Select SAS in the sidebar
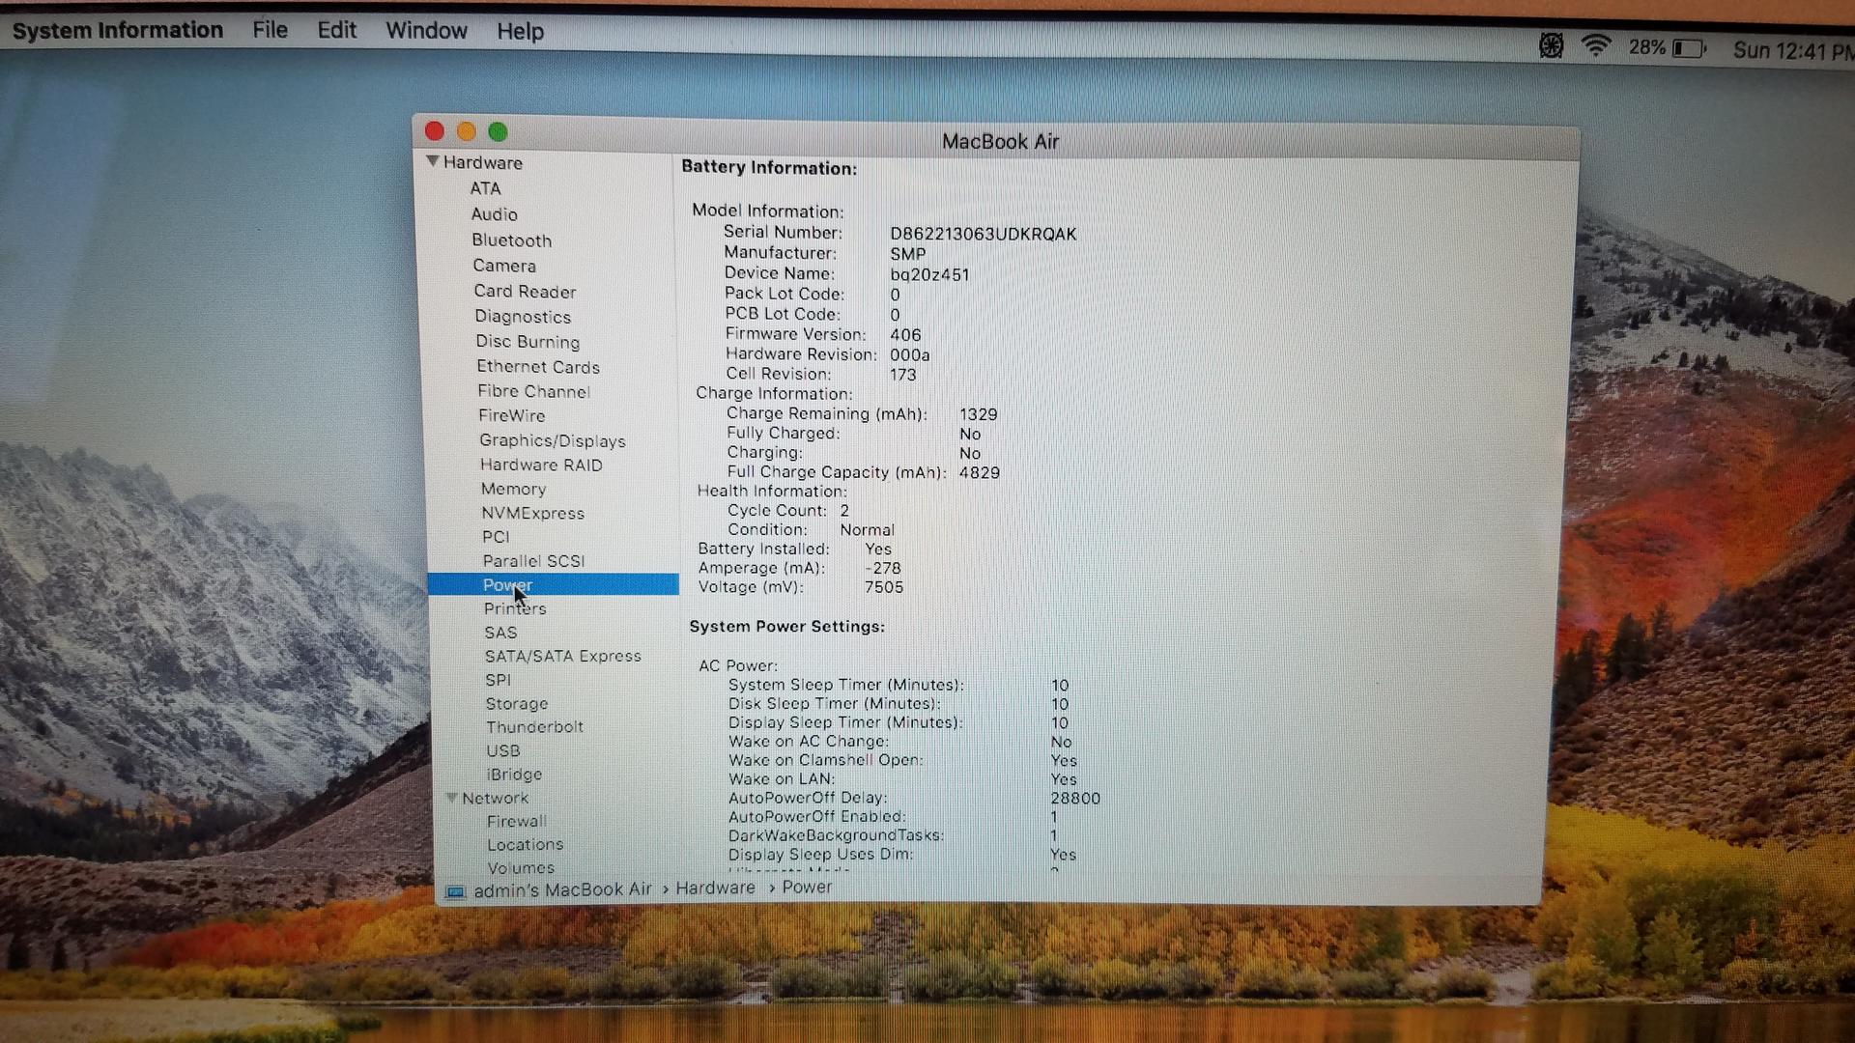This screenshot has width=1855, height=1043. click(500, 633)
